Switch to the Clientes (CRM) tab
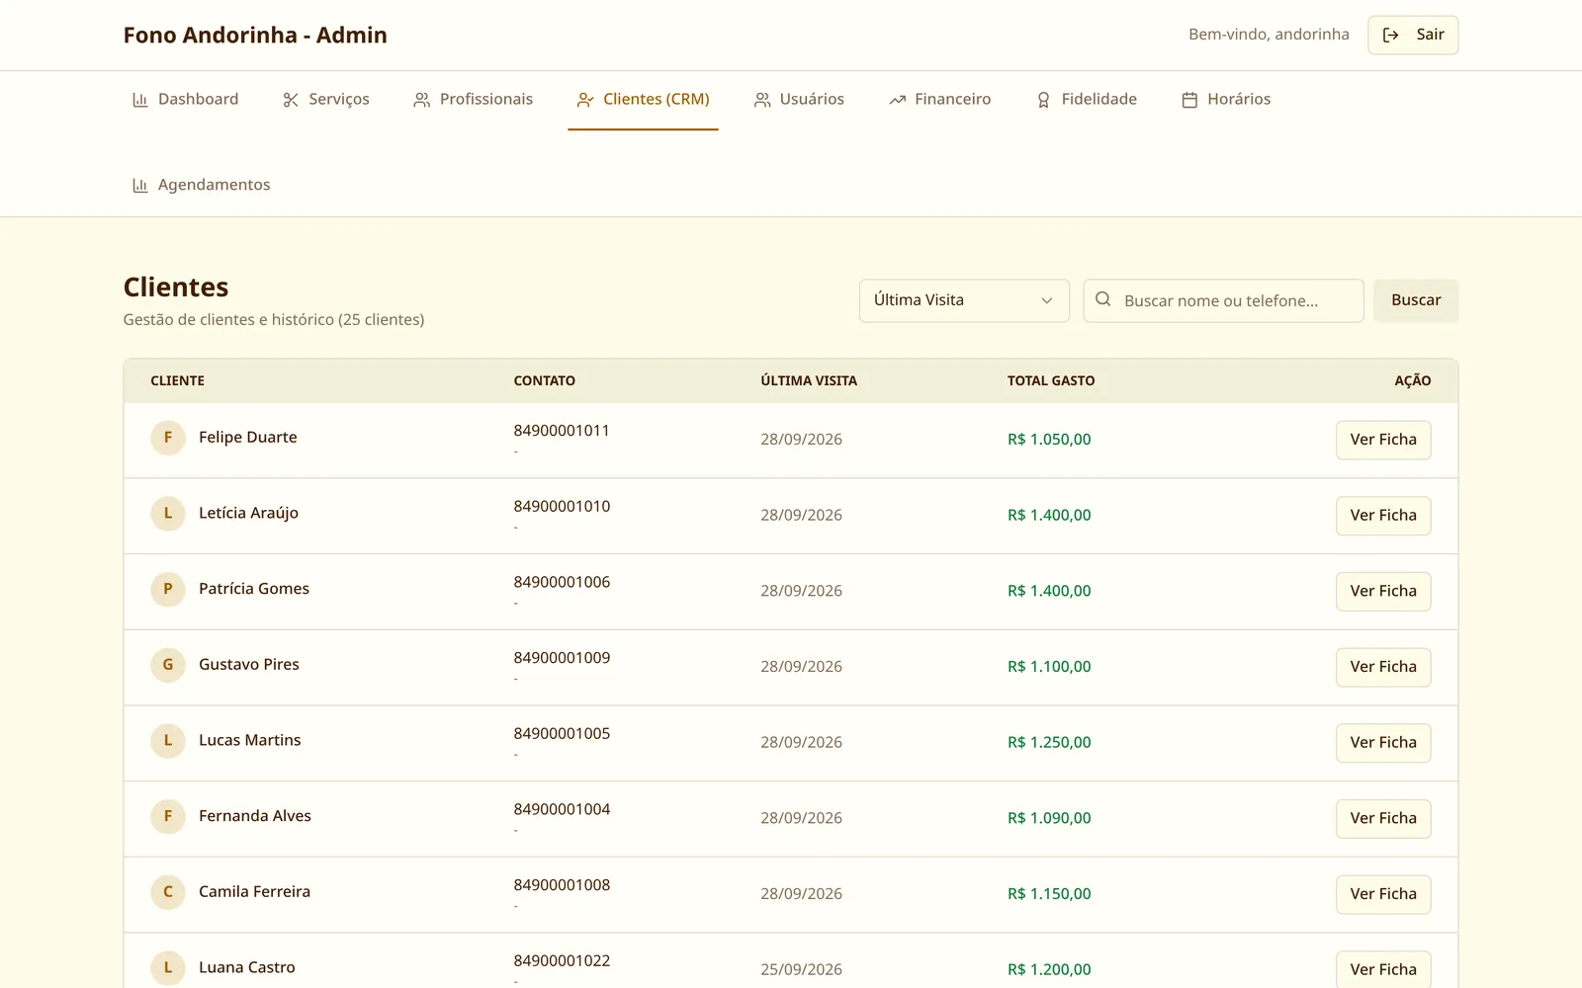 click(x=643, y=100)
